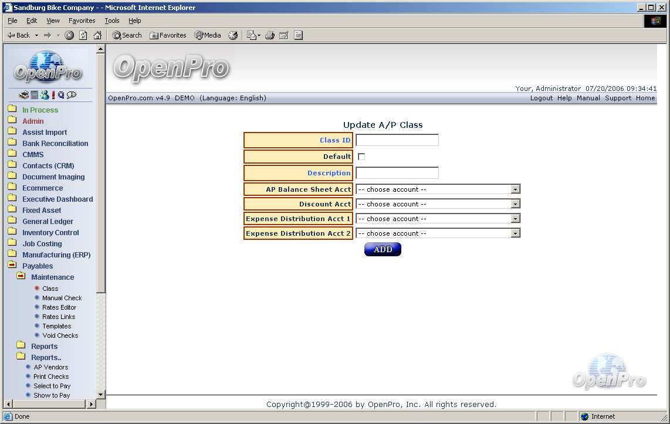Click the users icon in the sidebar

point(44,95)
